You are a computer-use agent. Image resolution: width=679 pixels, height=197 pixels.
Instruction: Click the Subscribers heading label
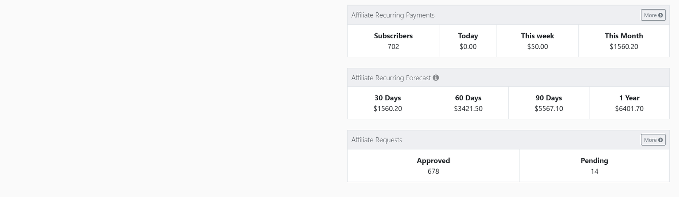click(x=393, y=36)
